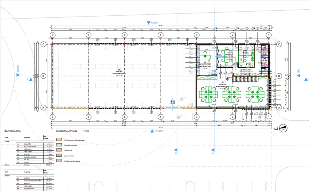Image resolution: width=309 pixels, height=191 pixels.
Task: Select grid bubble 7 in the top row
Action: [53, 35]
